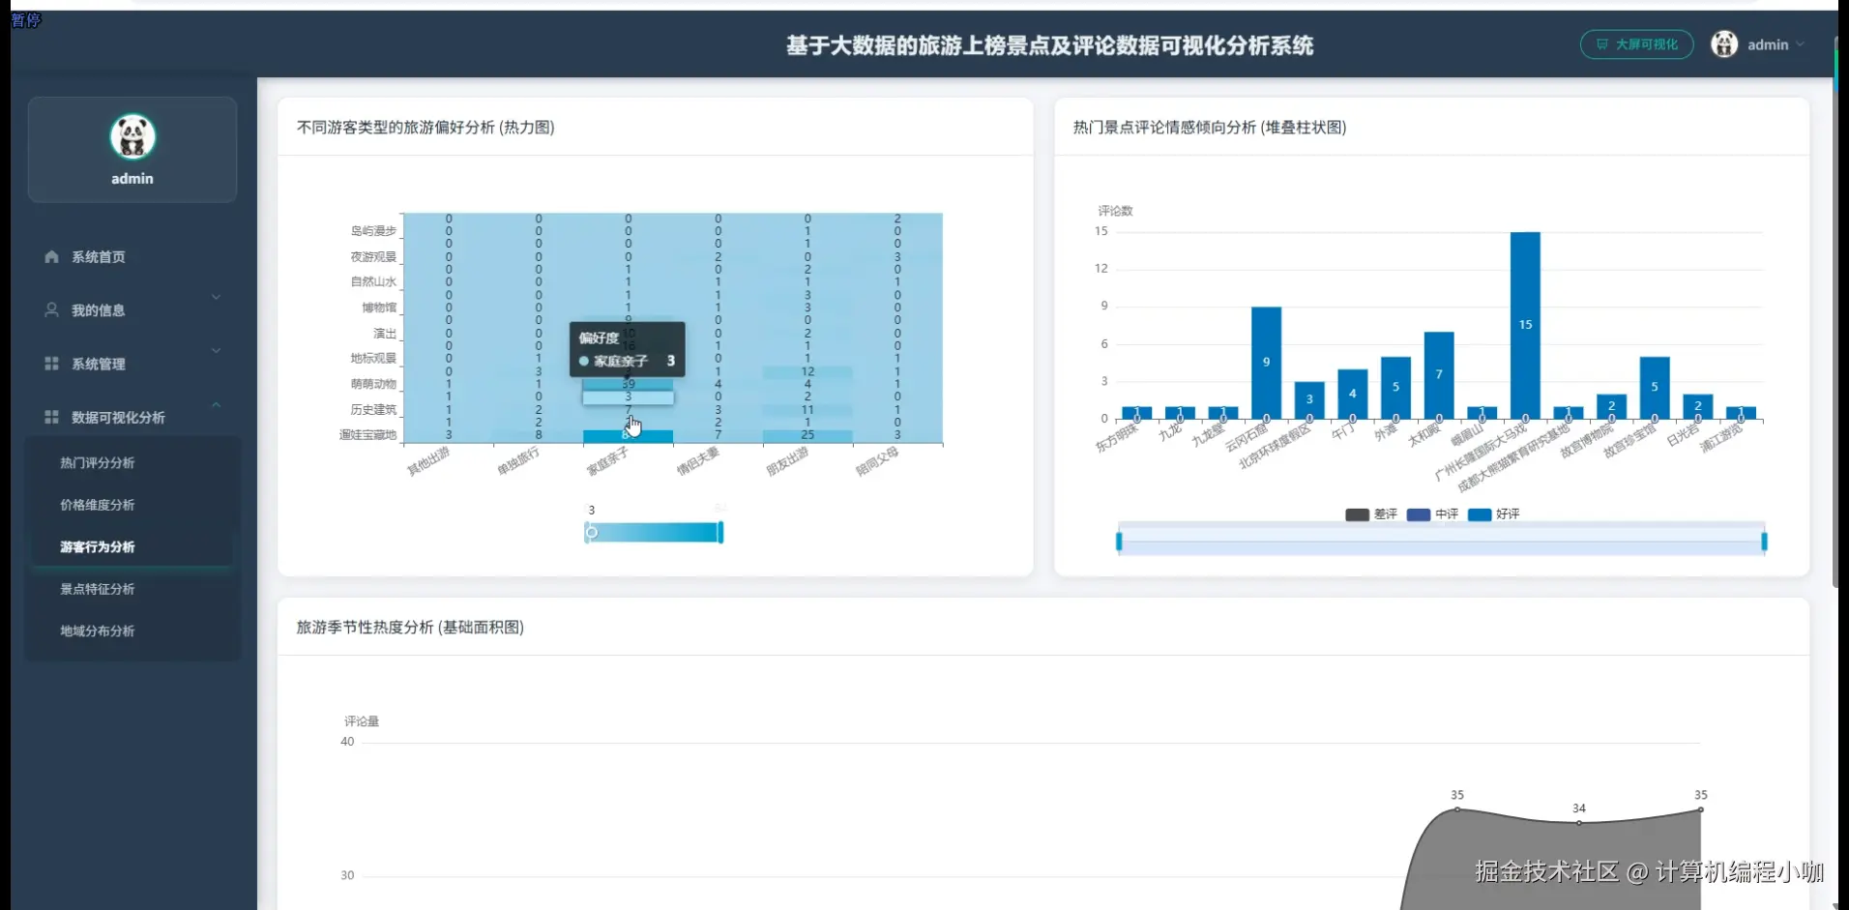This screenshot has height=910, width=1849.
Task: Click the 太和殿 bar showing 7
Action: click(1439, 375)
